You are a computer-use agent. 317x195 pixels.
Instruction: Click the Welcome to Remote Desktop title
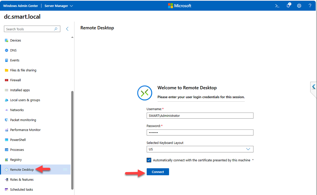coord(187,88)
